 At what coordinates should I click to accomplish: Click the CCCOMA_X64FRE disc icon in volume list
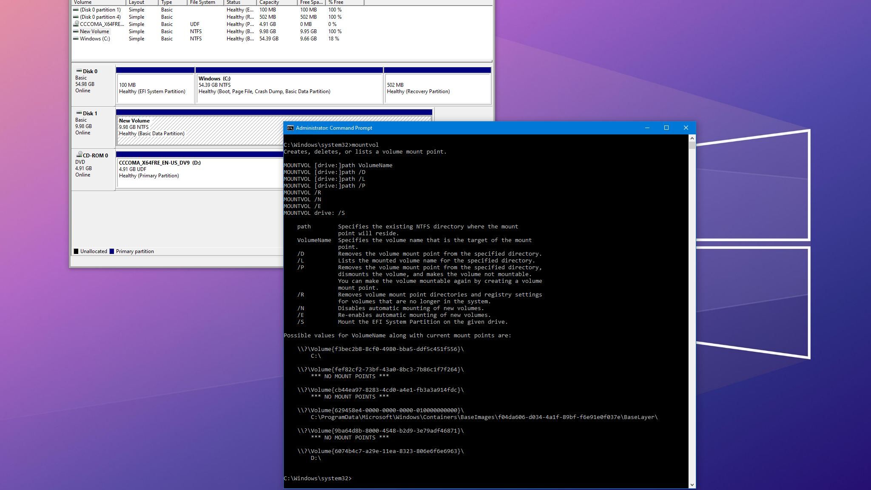point(76,24)
